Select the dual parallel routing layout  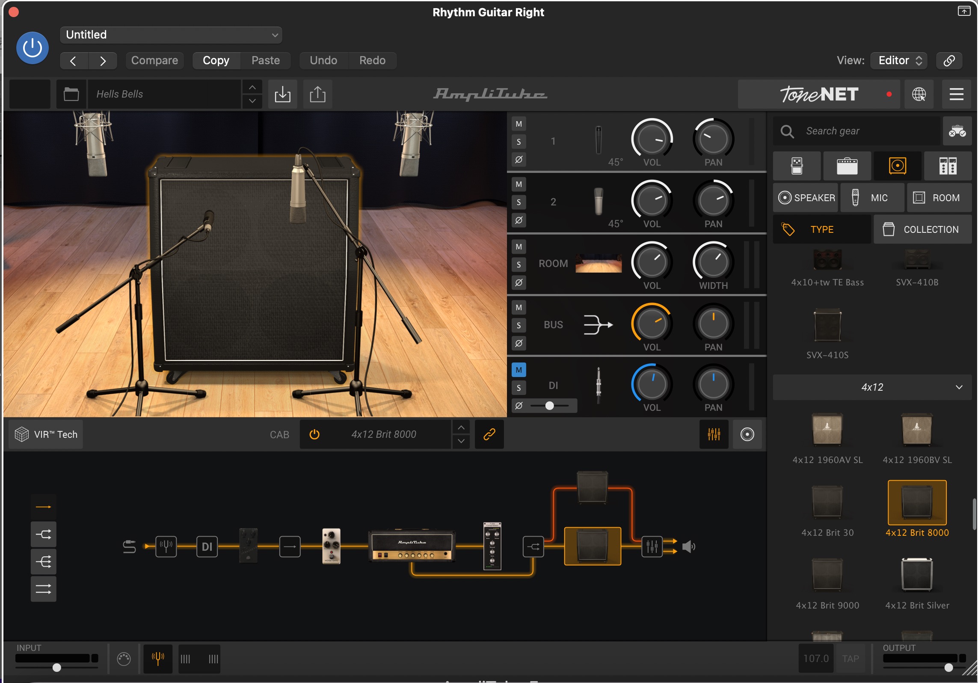pyautogui.click(x=43, y=535)
